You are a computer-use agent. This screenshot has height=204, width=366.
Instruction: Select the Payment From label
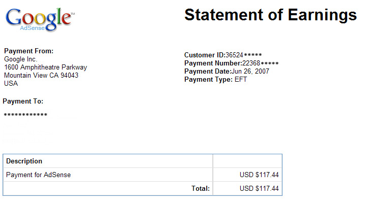pyautogui.click(x=29, y=51)
